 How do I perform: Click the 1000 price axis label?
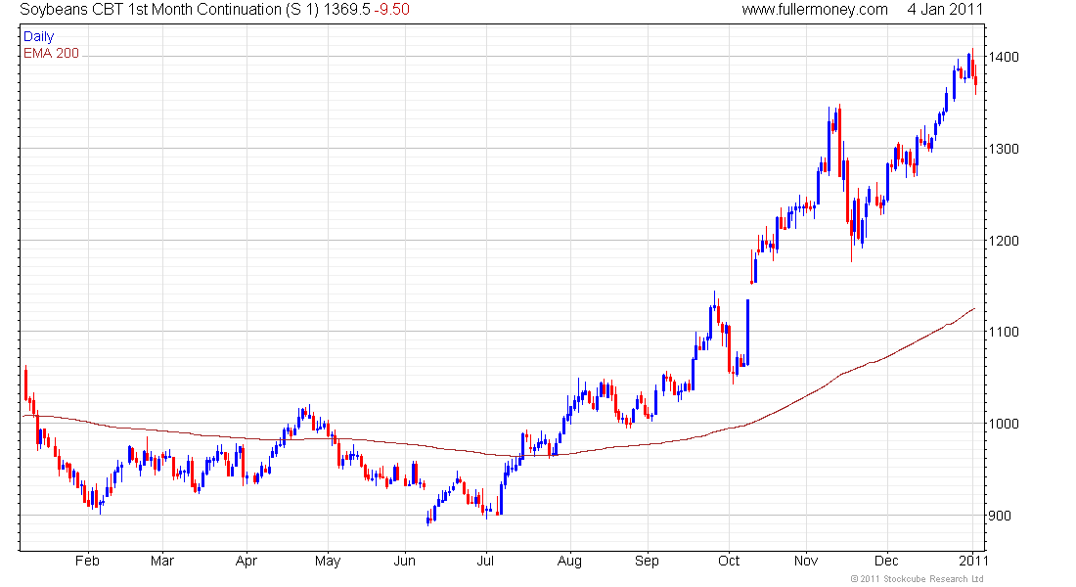pos(1004,424)
